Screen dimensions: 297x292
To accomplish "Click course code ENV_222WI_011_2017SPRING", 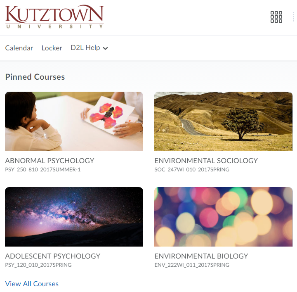I will pyautogui.click(x=192, y=265).
